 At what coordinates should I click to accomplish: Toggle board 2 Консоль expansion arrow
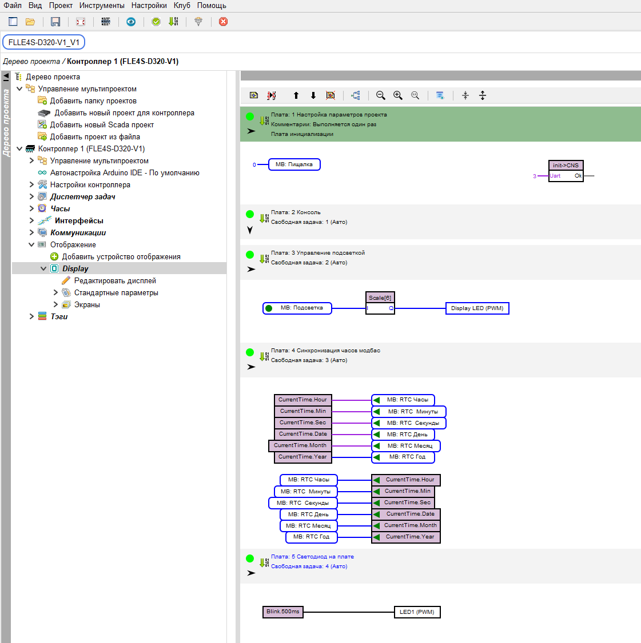[250, 230]
